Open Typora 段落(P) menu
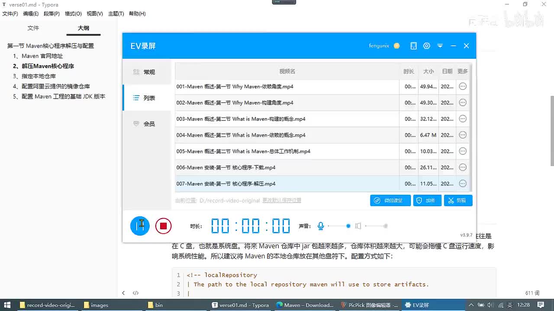This screenshot has width=554, height=311. (x=52, y=14)
